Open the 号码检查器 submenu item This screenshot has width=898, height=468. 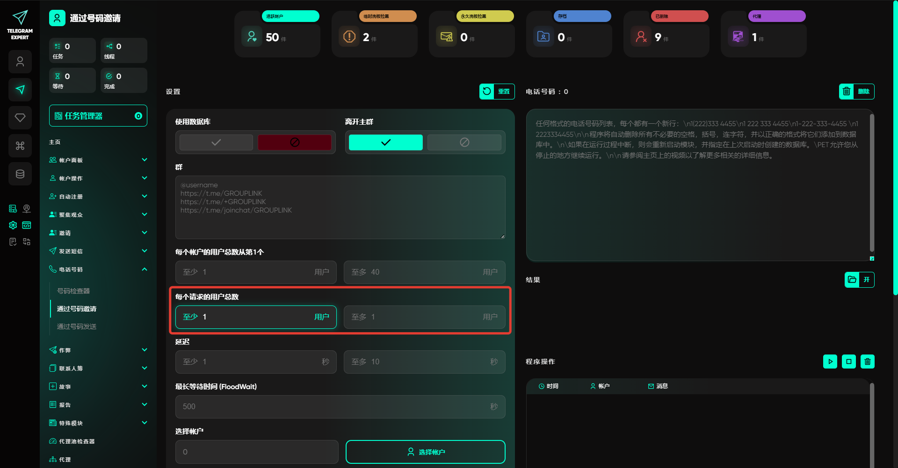tap(73, 291)
